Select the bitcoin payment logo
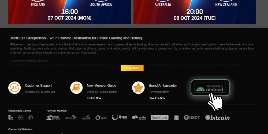This screenshot has height=134, width=268. click(x=217, y=118)
